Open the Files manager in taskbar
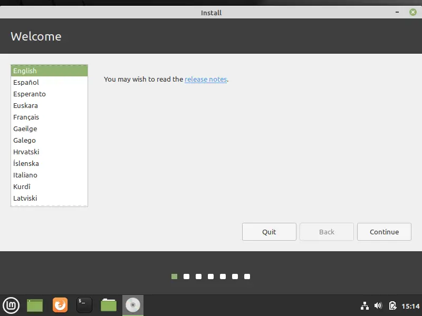 click(109, 305)
